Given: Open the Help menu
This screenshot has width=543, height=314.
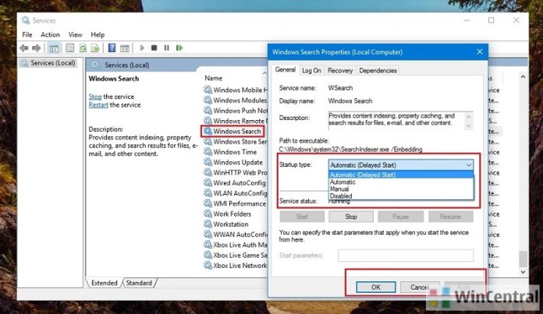Looking at the screenshot, I should point(98,34).
